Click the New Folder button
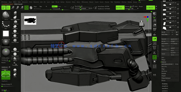Viewport: 181px width, 92px height. [166, 34]
